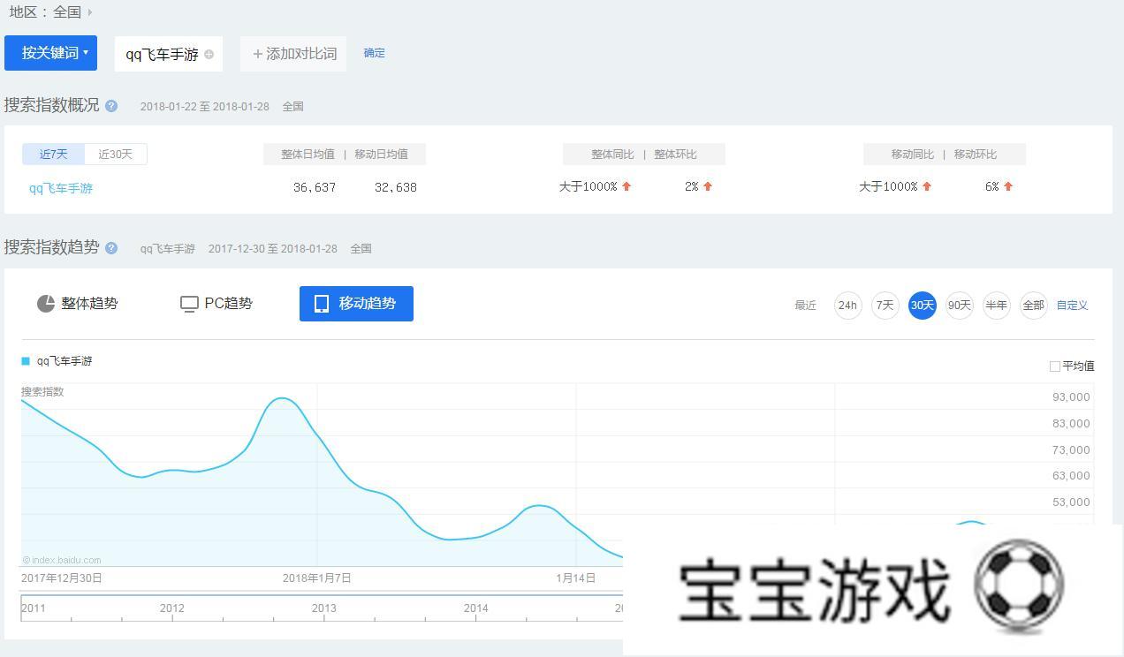This screenshot has height=657, width=1124.
Task: Click the blue legend swatch for qq飞车手游
Action: pyautogui.click(x=26, y=361)
